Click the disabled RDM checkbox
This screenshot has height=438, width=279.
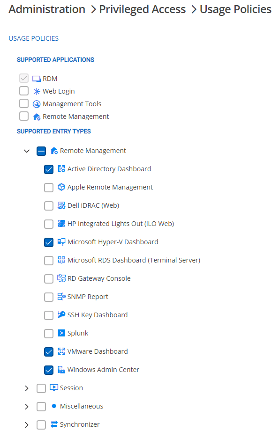click(24, 78)
